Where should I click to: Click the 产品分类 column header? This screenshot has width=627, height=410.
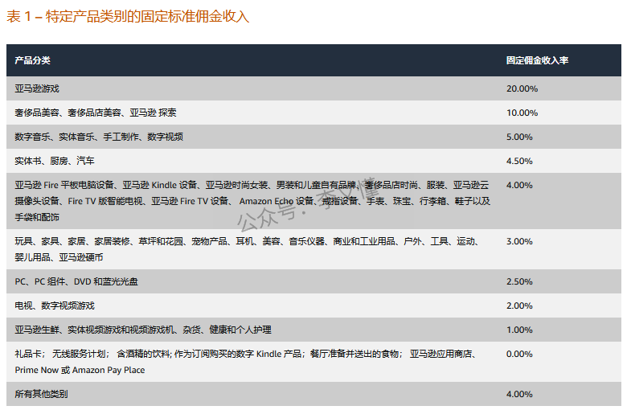tap(33, 60)
